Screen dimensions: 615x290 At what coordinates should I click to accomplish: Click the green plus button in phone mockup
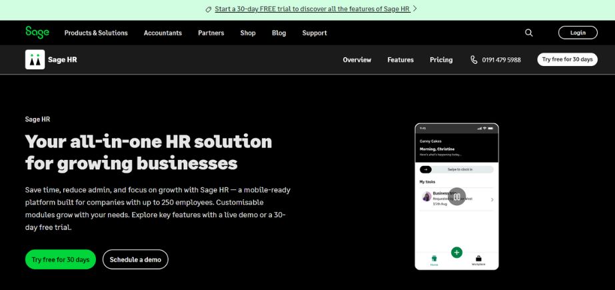pos(456,252)
